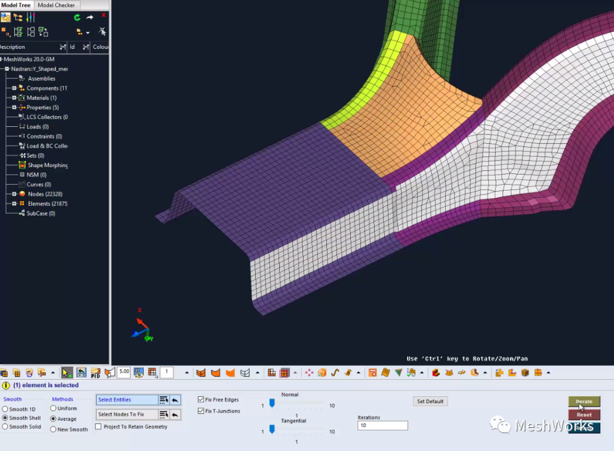The width and height of the screenshot is (614, 451).
Task: Click the Normal slider handle
Action: coord(272,403)
